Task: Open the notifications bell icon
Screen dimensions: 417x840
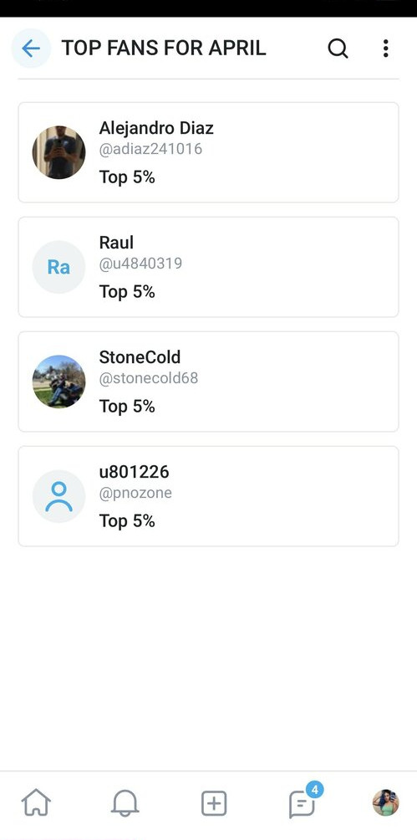Action: [x=125, y=803]
